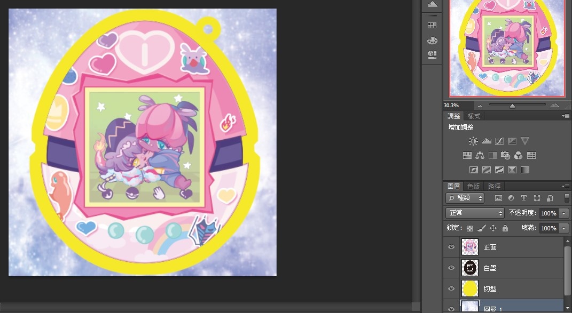Open the Color palette panel icon
572x313 pixels.
[x=432, y=41]
